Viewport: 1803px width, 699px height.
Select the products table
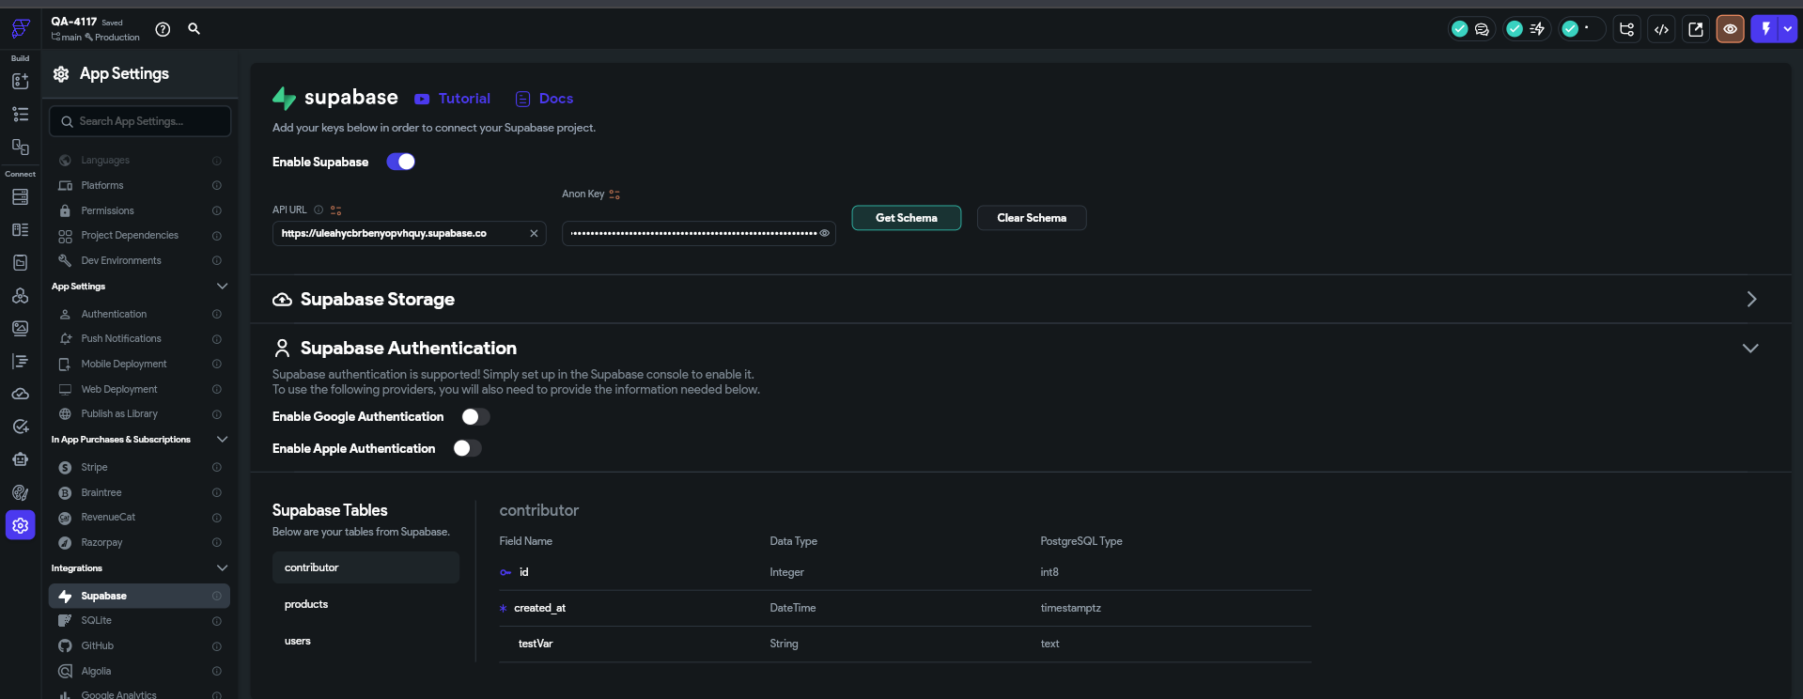pyautogui.click(x=365, y=604)
